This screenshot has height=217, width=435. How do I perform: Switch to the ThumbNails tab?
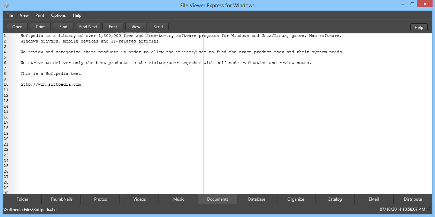[62, 199]
